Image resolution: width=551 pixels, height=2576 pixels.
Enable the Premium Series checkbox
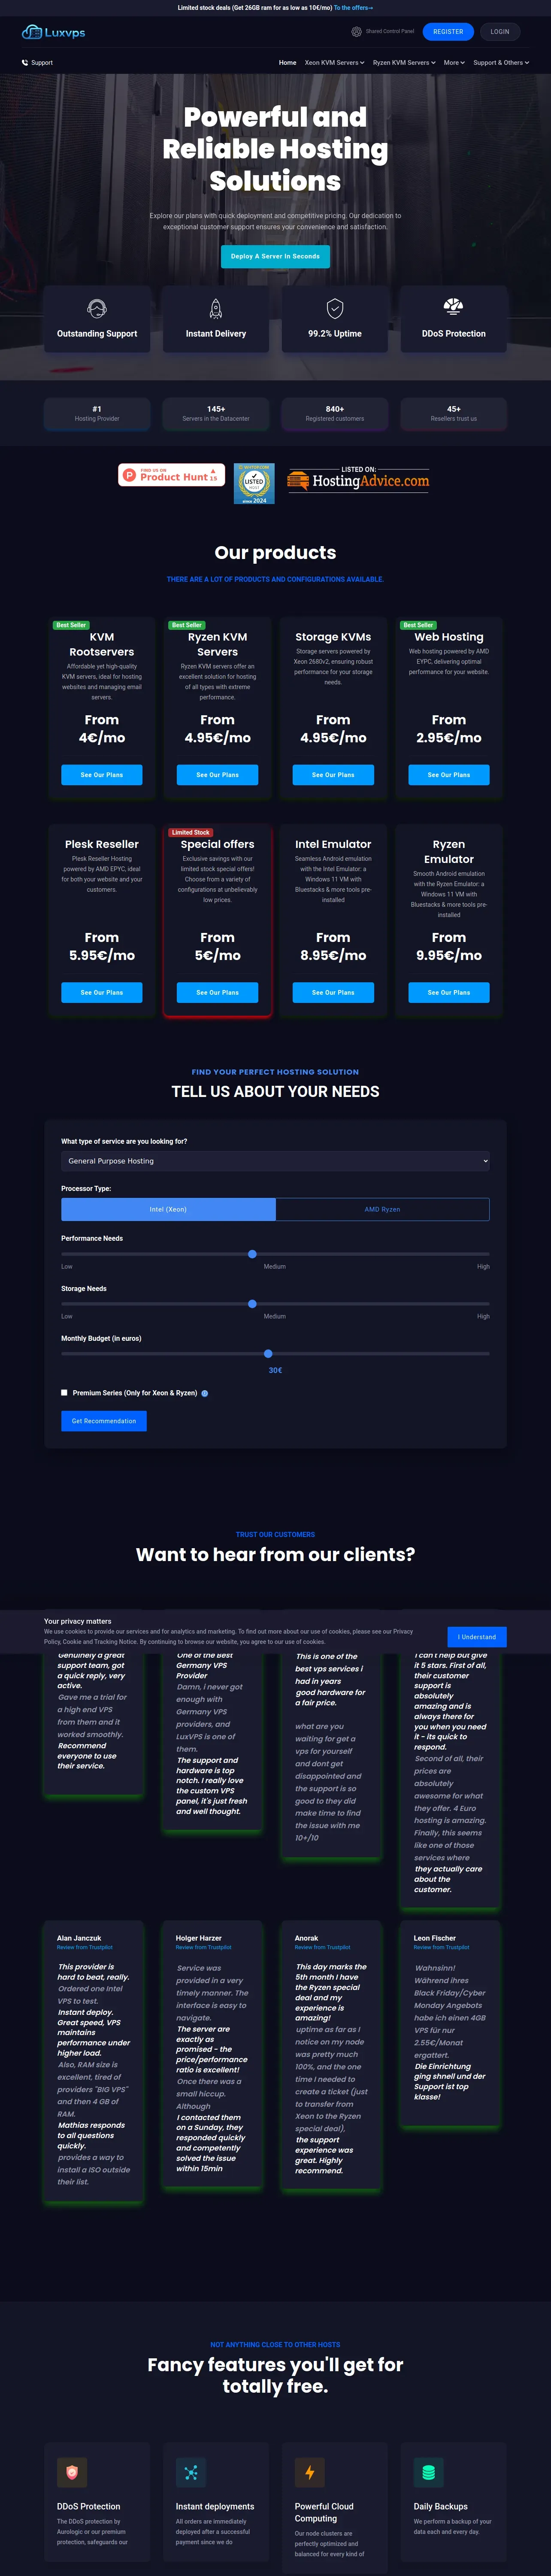[64, 1392]
